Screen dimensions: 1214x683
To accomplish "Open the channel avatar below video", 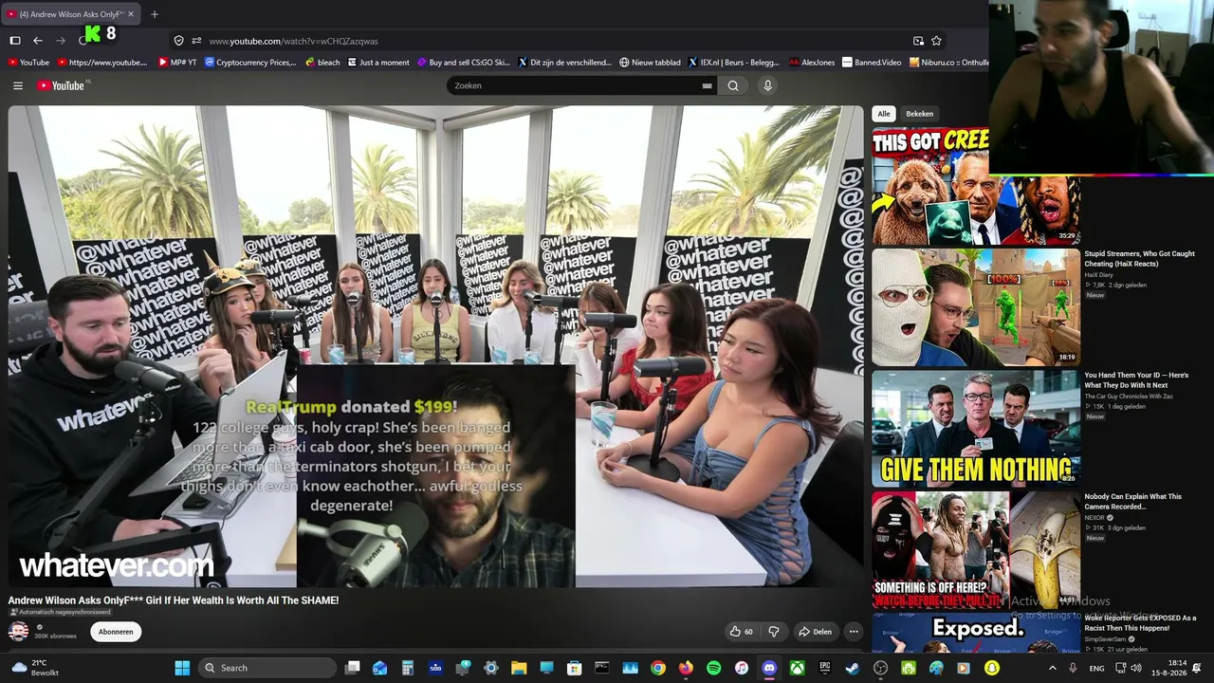I will (x=18, y=632).
